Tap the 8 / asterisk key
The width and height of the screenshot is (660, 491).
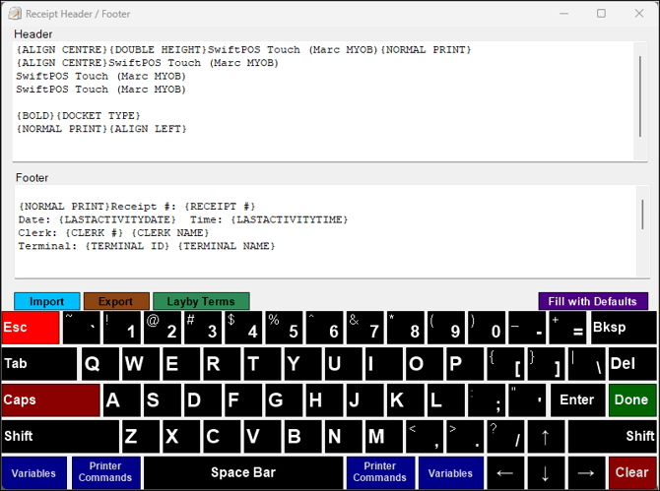(x=405, y=328)
